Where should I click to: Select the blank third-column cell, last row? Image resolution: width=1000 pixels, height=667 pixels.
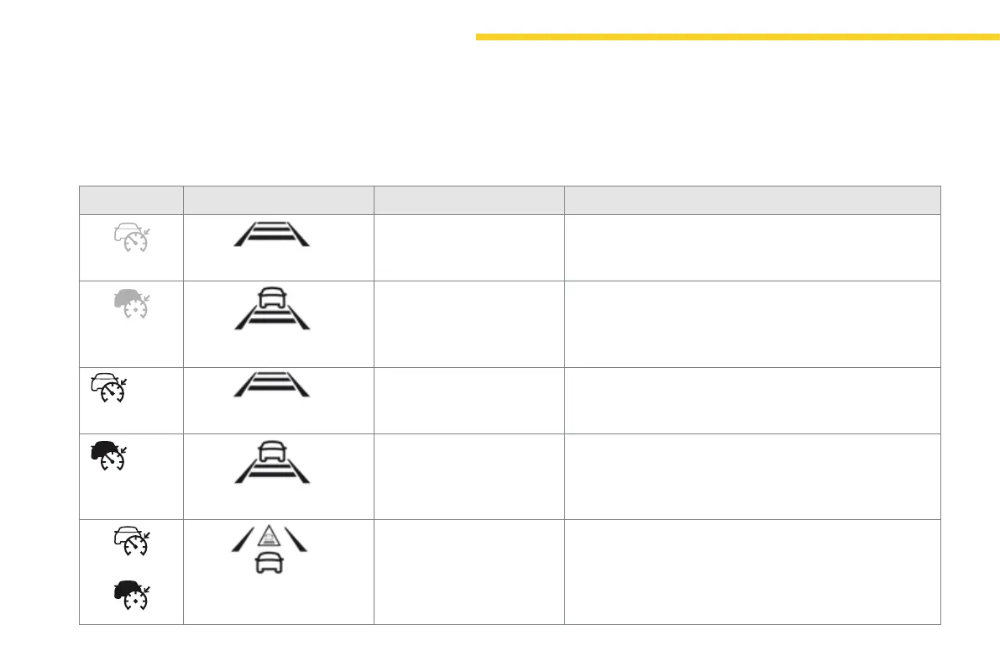(469, 571)
